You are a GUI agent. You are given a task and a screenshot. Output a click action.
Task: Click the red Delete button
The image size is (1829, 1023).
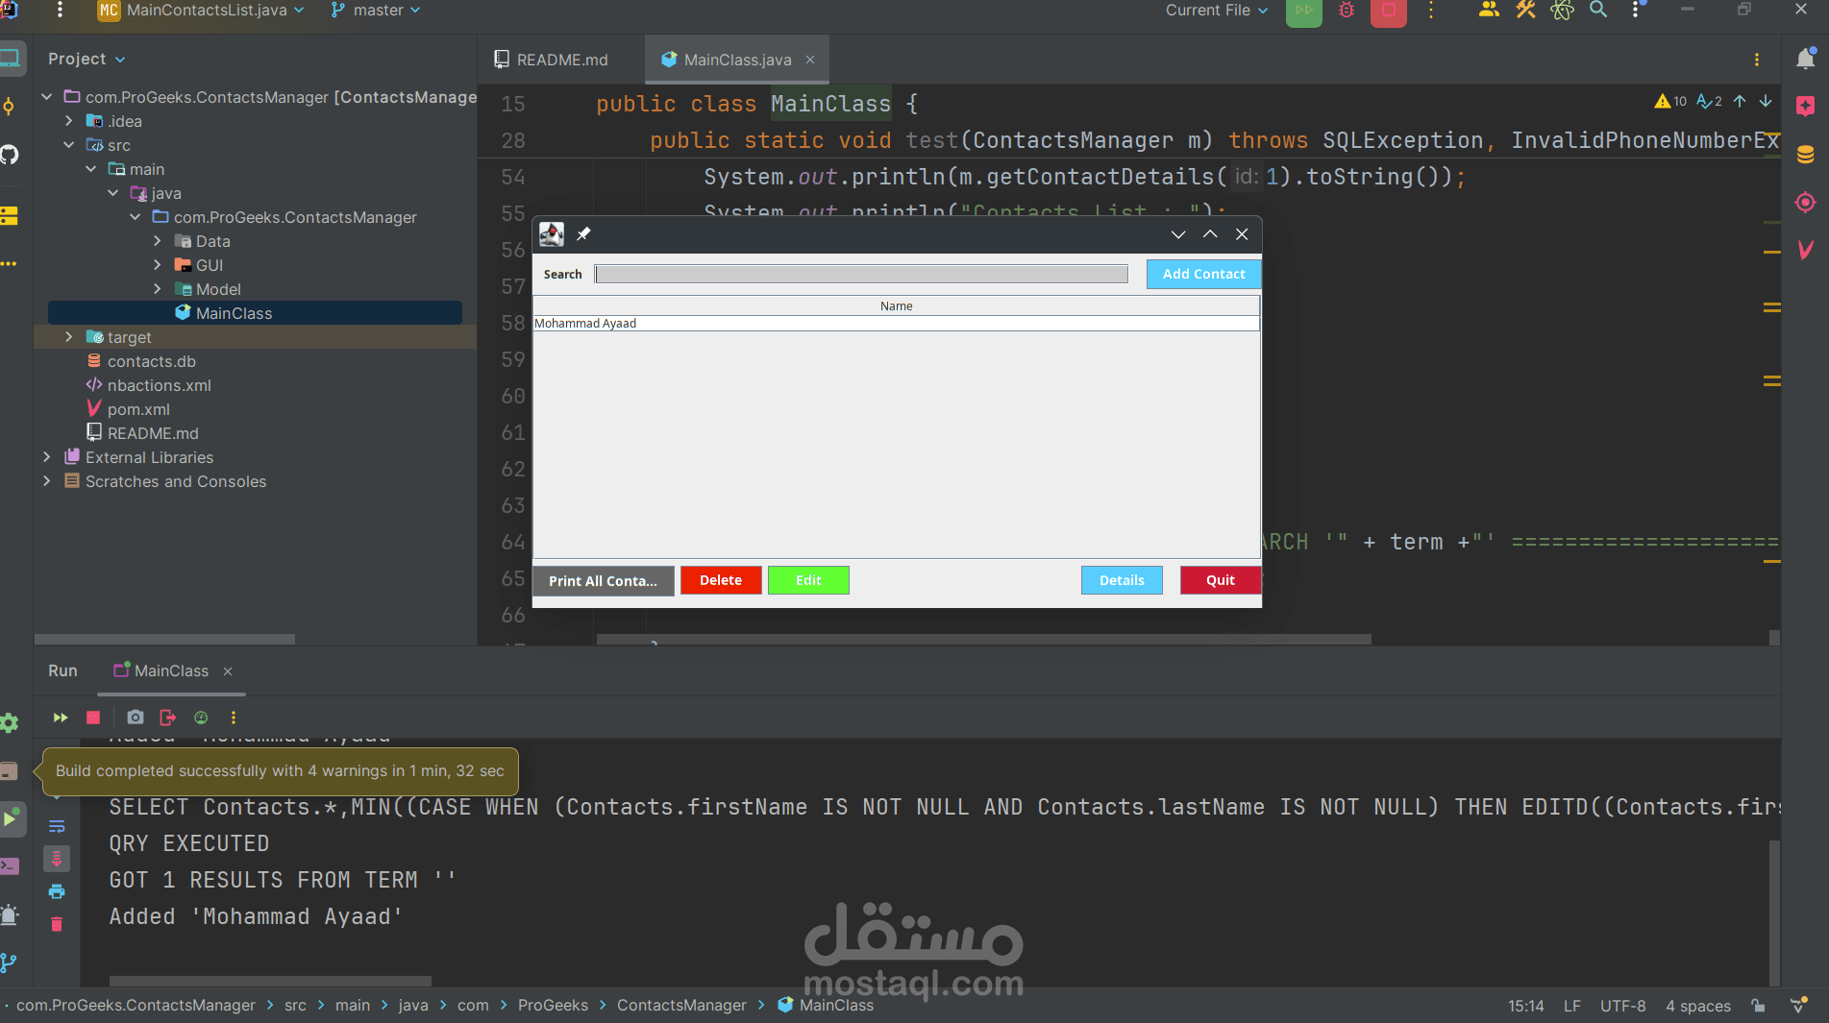tap(721, 580)
